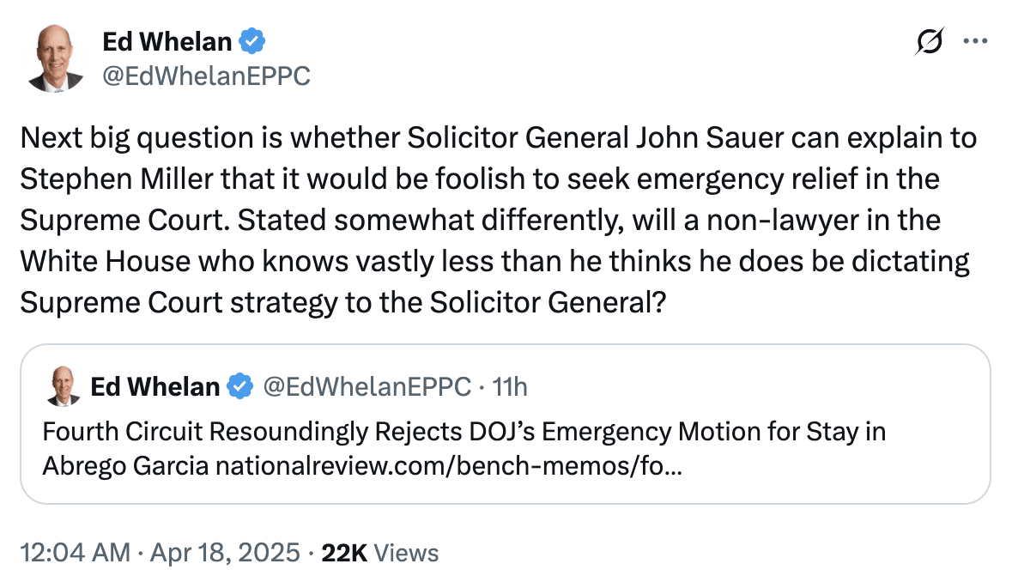The width and height of the screenshot is (1018, 582).
Task: Click the blue verified badge beside Ed Whelan
Action: coord(251,41)
